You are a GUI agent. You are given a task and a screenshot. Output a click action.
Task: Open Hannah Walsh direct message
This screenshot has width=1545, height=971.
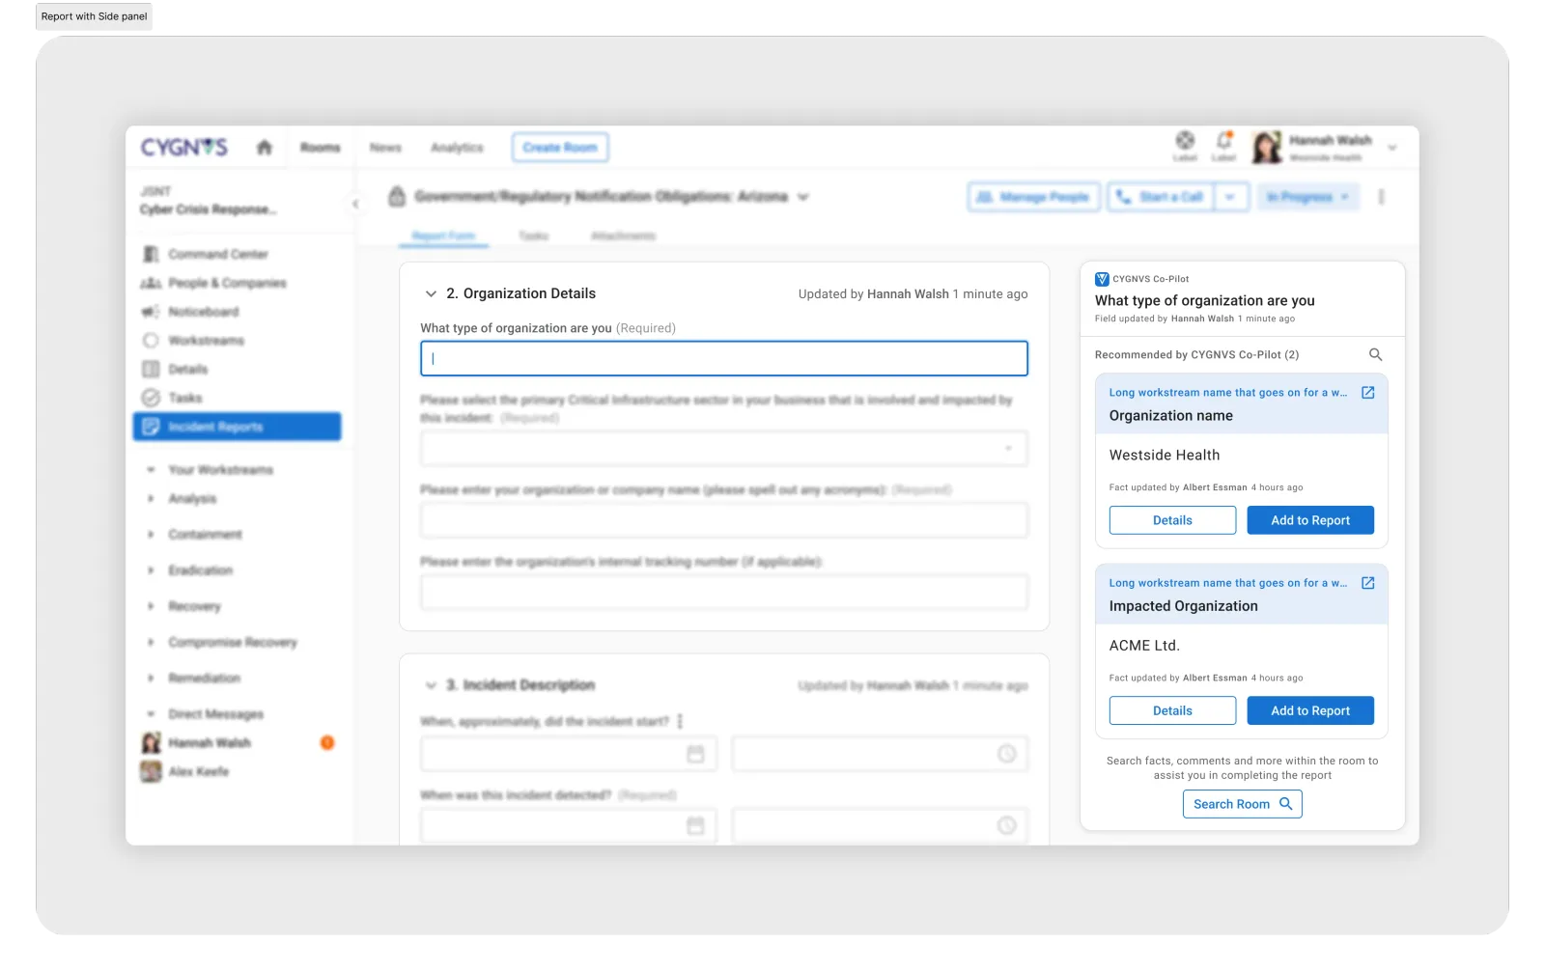[209, 743]
